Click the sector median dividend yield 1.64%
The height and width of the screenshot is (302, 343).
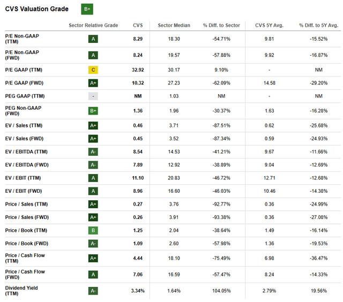(174, 291)
